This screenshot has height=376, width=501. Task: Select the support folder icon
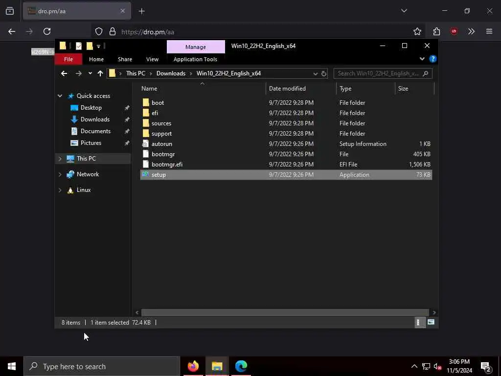pos(146,133)
